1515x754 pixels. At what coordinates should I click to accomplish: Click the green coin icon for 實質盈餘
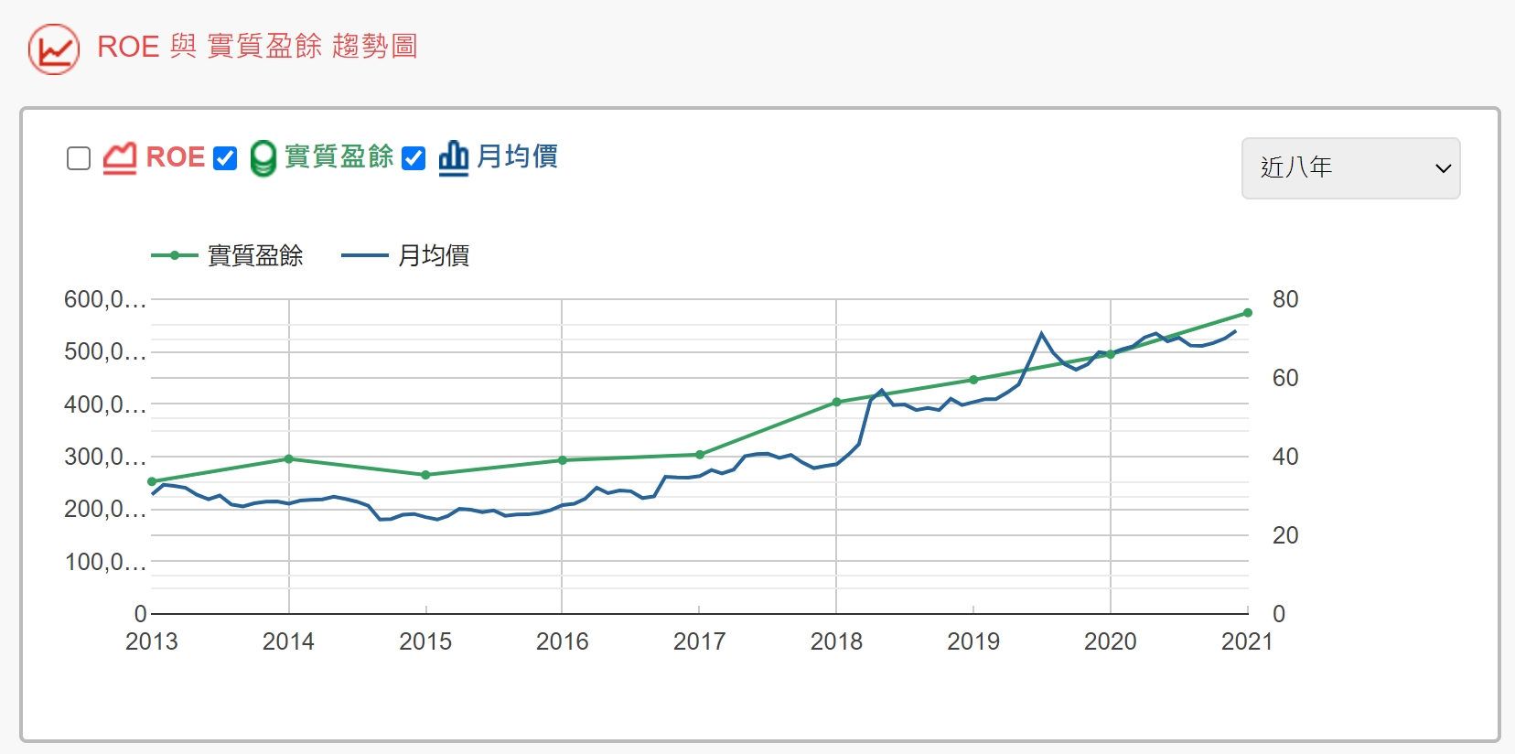[263, 158]
